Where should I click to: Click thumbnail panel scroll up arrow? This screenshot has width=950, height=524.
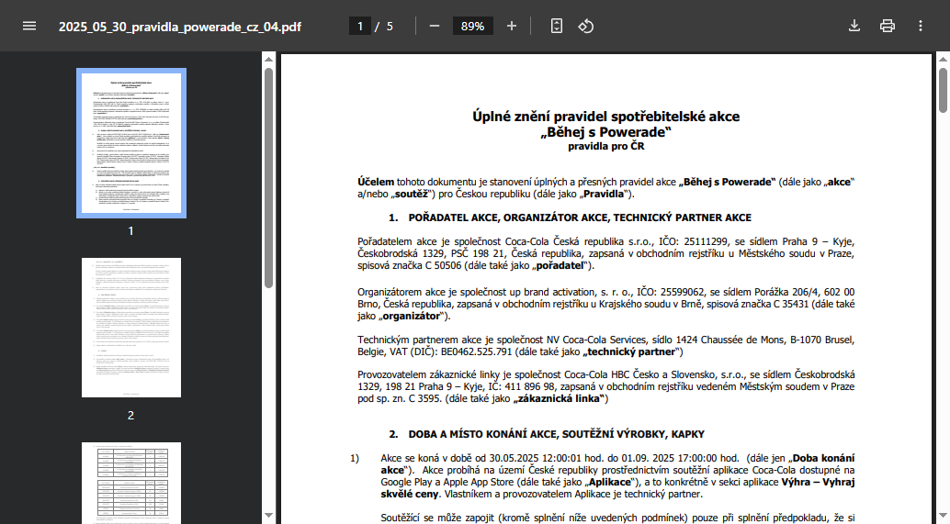(268, 59)
